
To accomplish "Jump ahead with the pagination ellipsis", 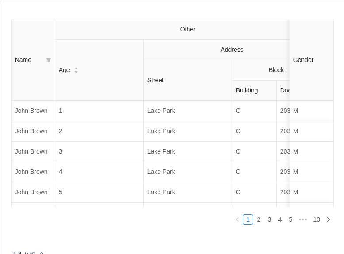I will [x=303, y=219].
